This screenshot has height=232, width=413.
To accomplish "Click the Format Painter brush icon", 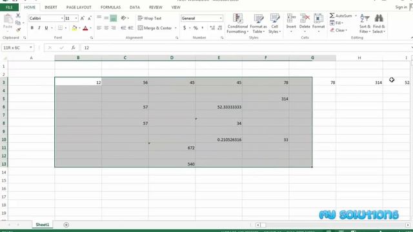I will tap(18, 30).
